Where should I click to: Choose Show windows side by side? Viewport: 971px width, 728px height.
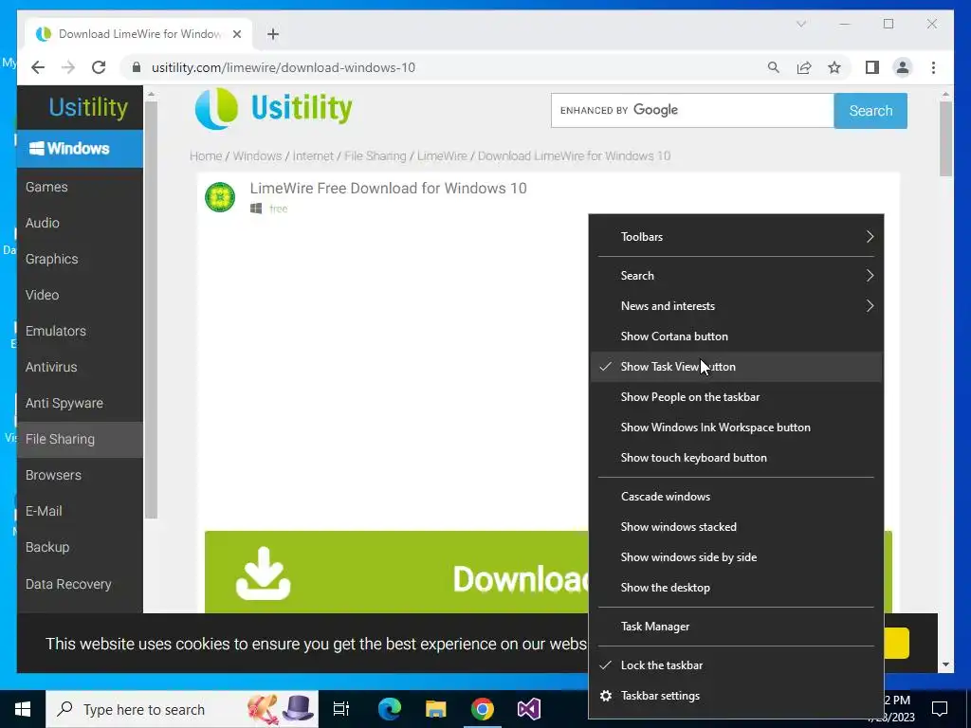click(x=736, y=557)
